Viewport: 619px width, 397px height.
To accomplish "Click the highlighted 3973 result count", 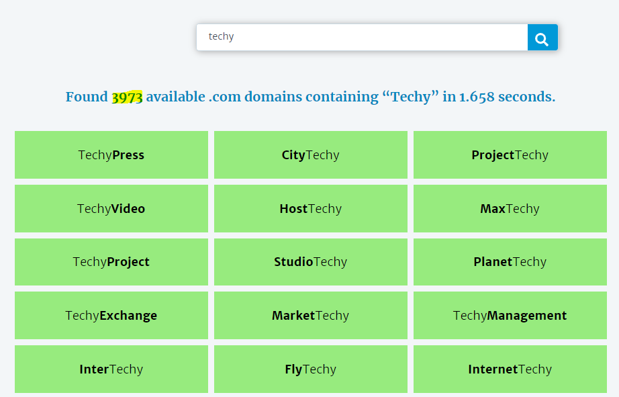I will [x=127, y=97].
